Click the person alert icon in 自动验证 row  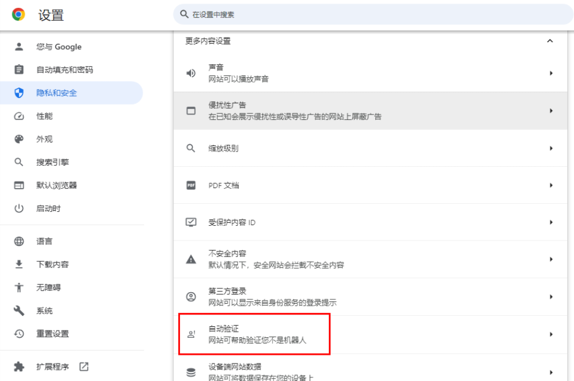[x=191, y=334]
